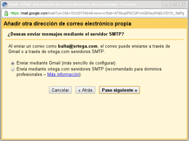This screenshot has height=141, width=189.
Task: Click the green padlock security icon
Action: pyautogui.click(x=6, y=13)
